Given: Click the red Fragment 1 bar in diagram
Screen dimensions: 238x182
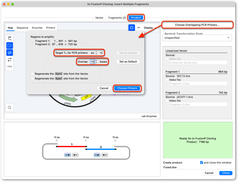Looking at the screenshot, I should [x=71, y=146].
